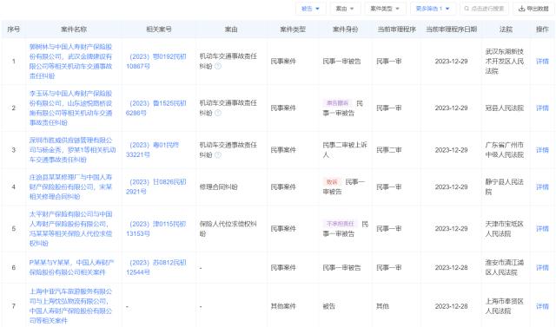Click the help icon beside row 1 案由
Viewport: 556px width, 327px height.
pos(218,66)
